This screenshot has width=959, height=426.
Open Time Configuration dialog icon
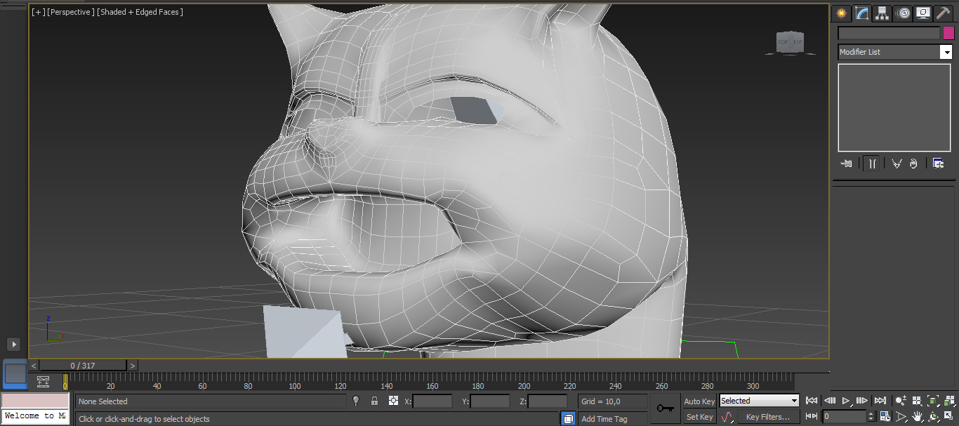[885, 417]
